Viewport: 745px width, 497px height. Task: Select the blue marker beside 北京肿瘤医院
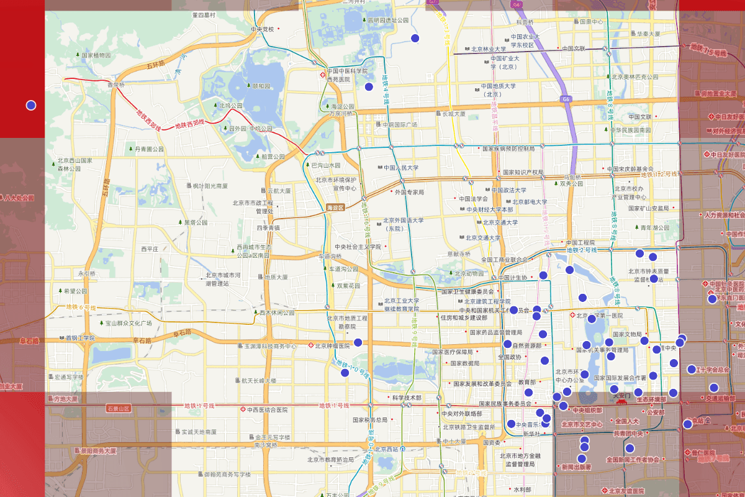[x=358, y=342]
